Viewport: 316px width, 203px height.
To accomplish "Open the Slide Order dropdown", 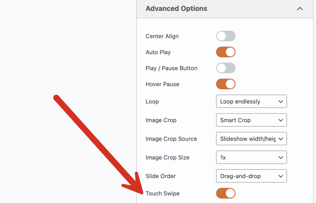I will point(251,176).
